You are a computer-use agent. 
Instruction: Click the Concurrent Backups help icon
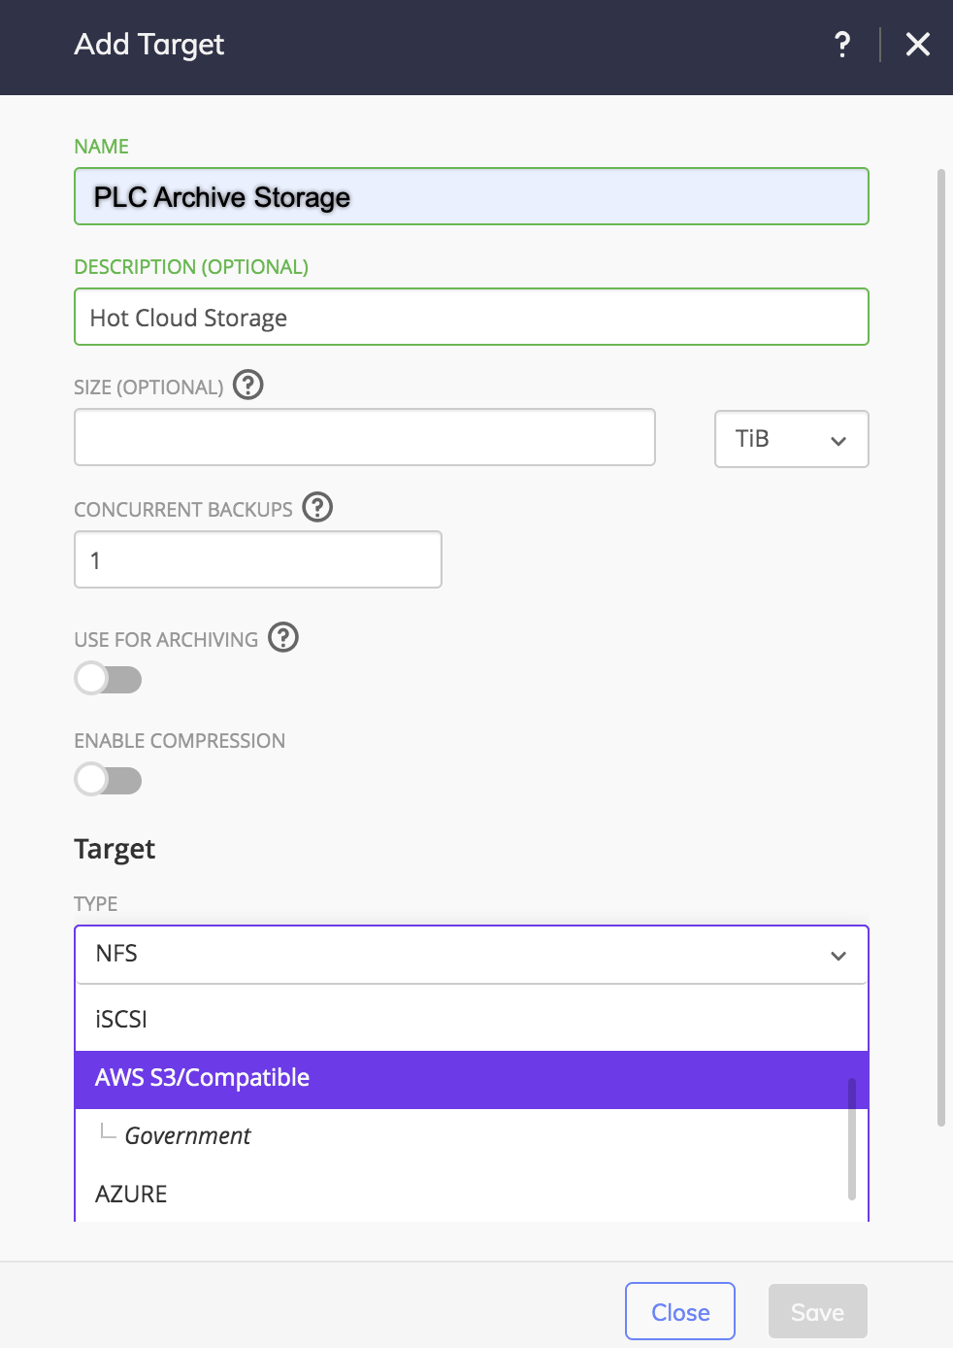click(x=317, y=507)
